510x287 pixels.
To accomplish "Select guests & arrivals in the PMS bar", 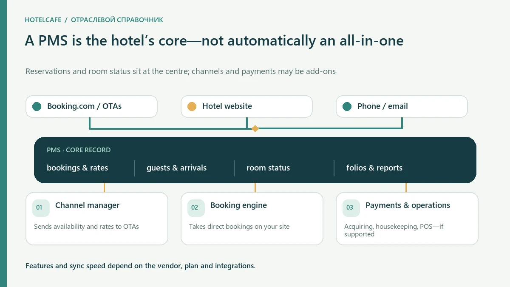I will tap(176, 168).
